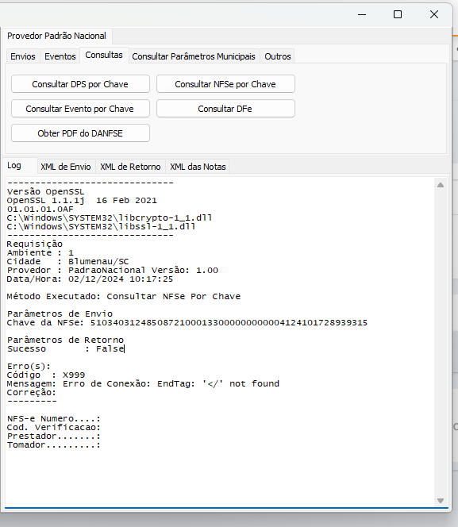Screen dimensions: 458x527
Task: Click 'Parâmetros de Retorno' heading in log
Action: pos(66,340)
